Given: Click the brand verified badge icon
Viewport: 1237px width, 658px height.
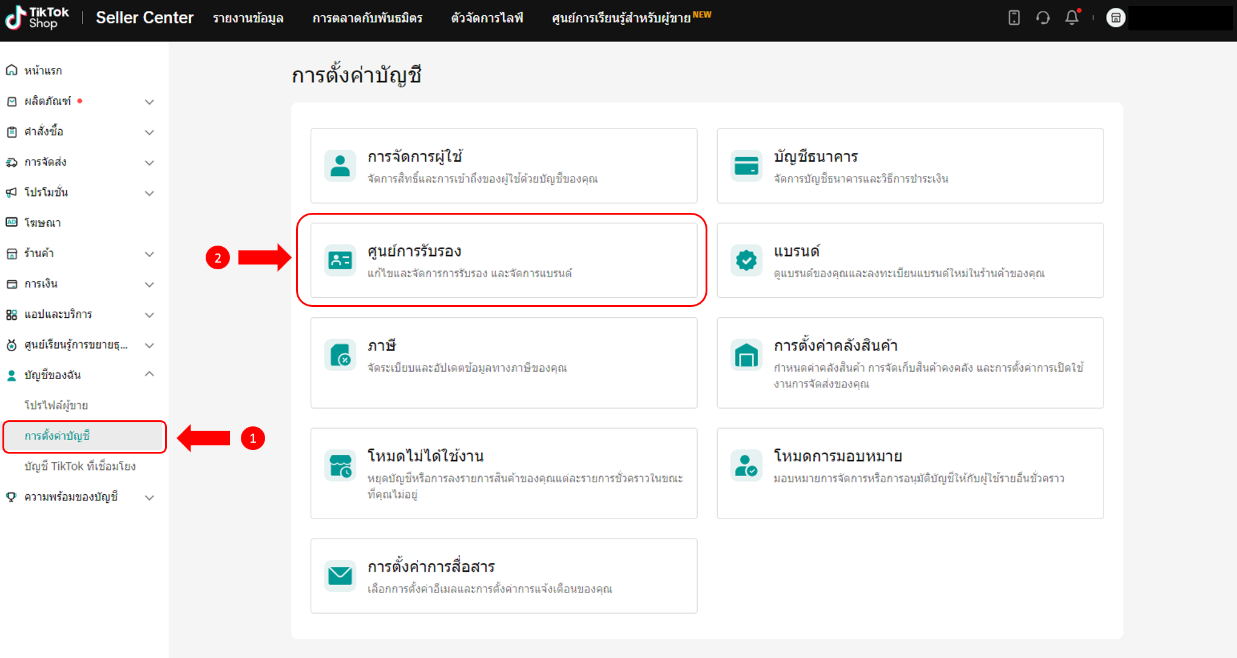Looking at the screenshot, I should tap(746, 260).
